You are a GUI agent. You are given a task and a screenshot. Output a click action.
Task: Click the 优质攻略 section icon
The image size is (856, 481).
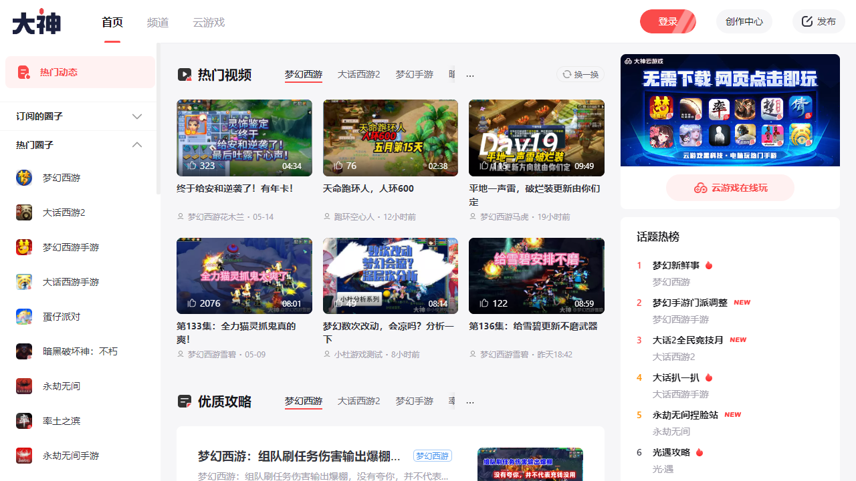[x=184, y=402]
